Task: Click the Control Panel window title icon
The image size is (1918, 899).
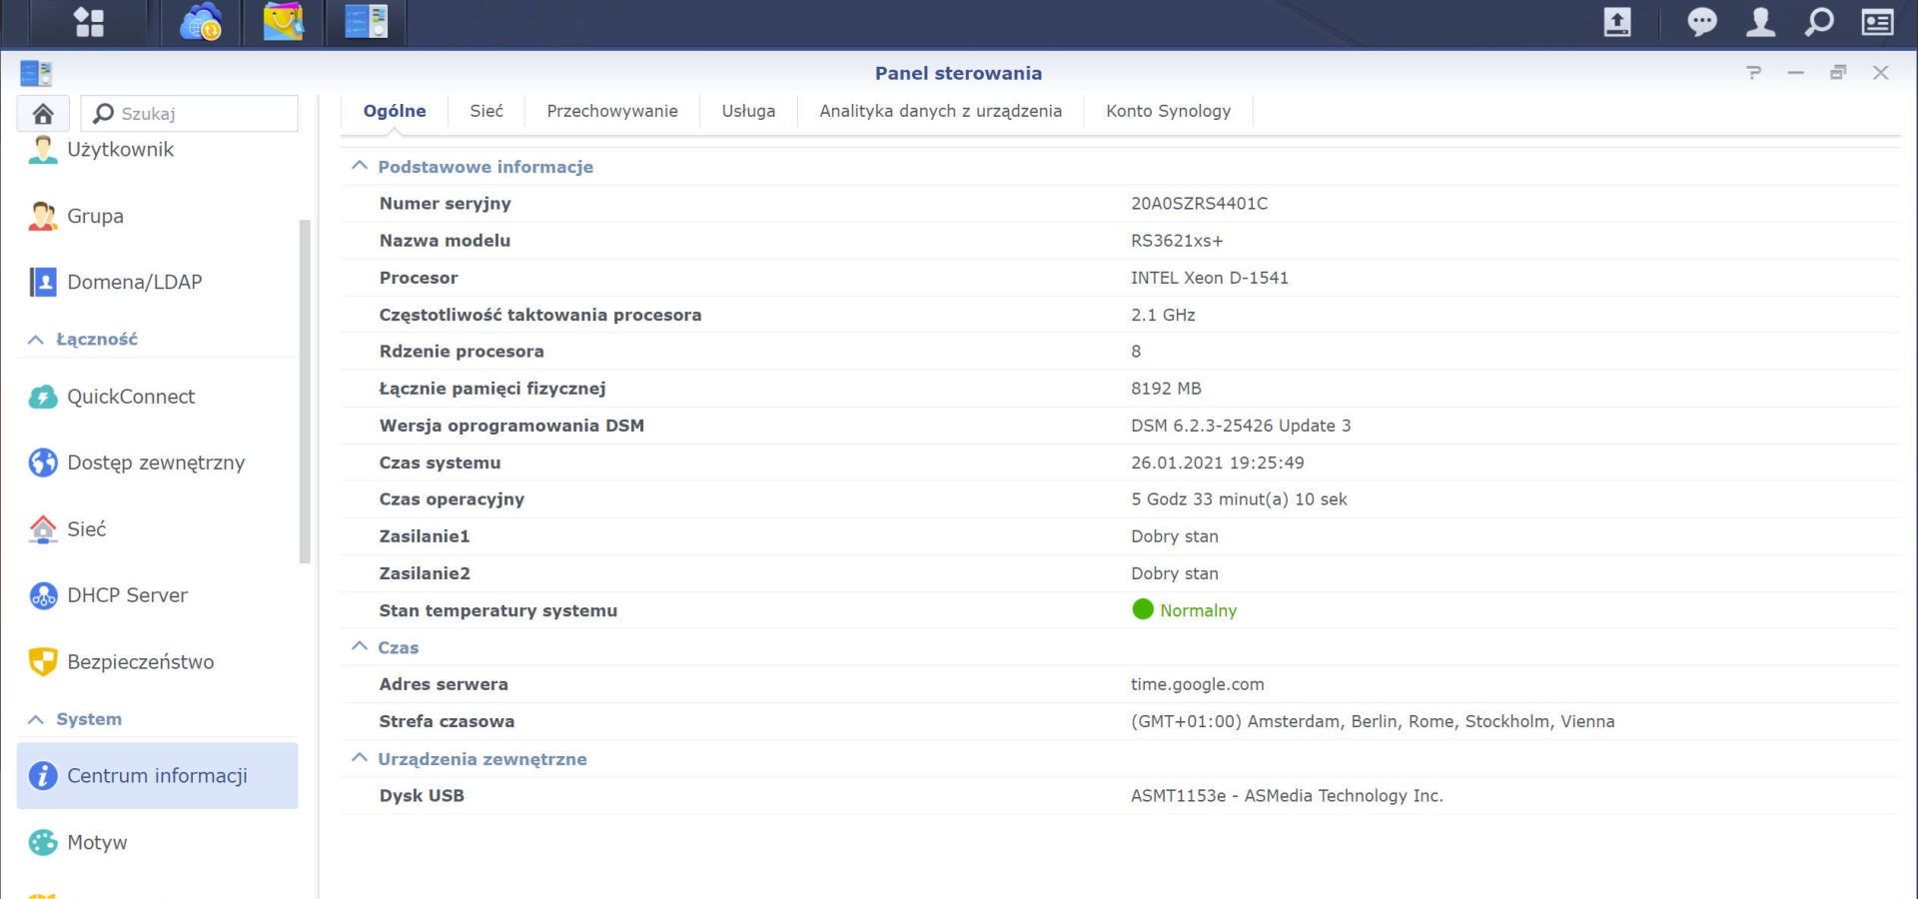Action: pyautogui.click(x=36, y=73)
